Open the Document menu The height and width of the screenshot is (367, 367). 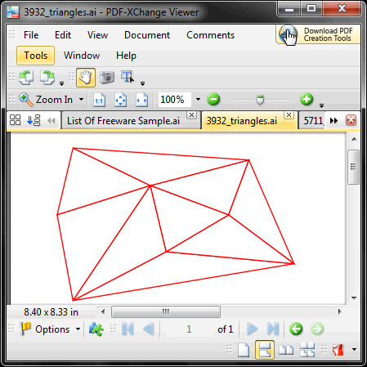(147, 35)
